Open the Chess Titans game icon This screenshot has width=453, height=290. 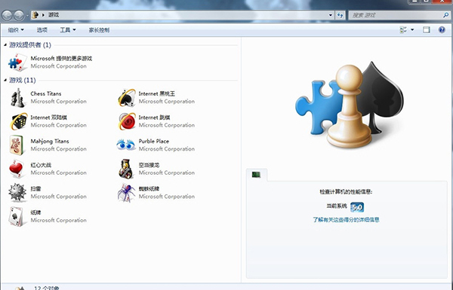pos(17,98)
